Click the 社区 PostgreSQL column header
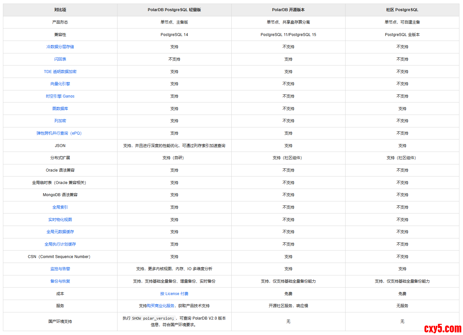Screen dimensions: 463x335 [402, 10]
